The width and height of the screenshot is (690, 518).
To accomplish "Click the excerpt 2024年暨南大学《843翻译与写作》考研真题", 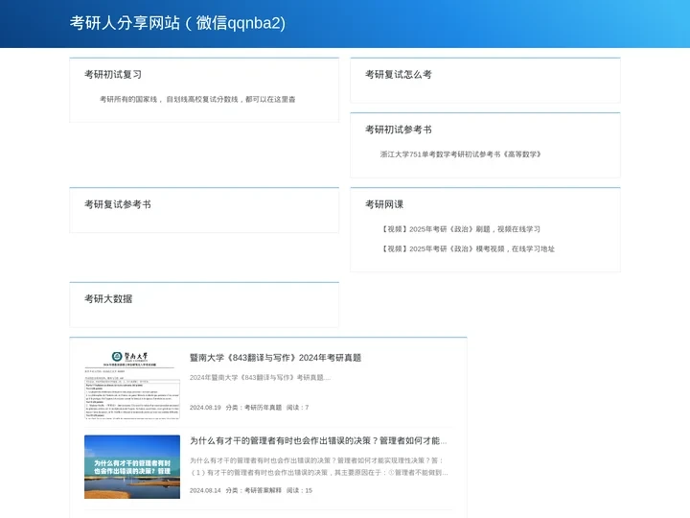I will [260, 378].
